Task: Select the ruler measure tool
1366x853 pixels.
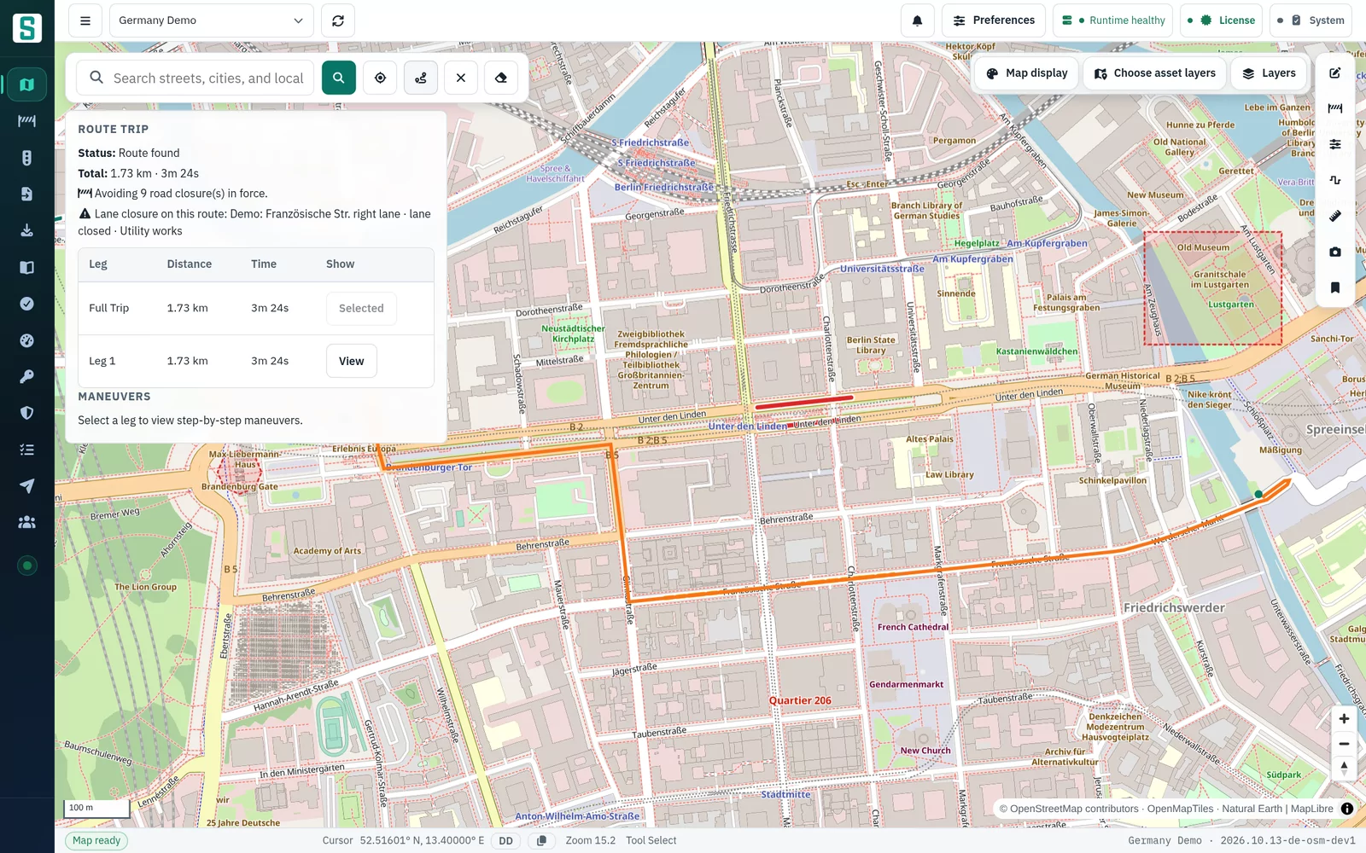Action: click(x=1335, y=216)
